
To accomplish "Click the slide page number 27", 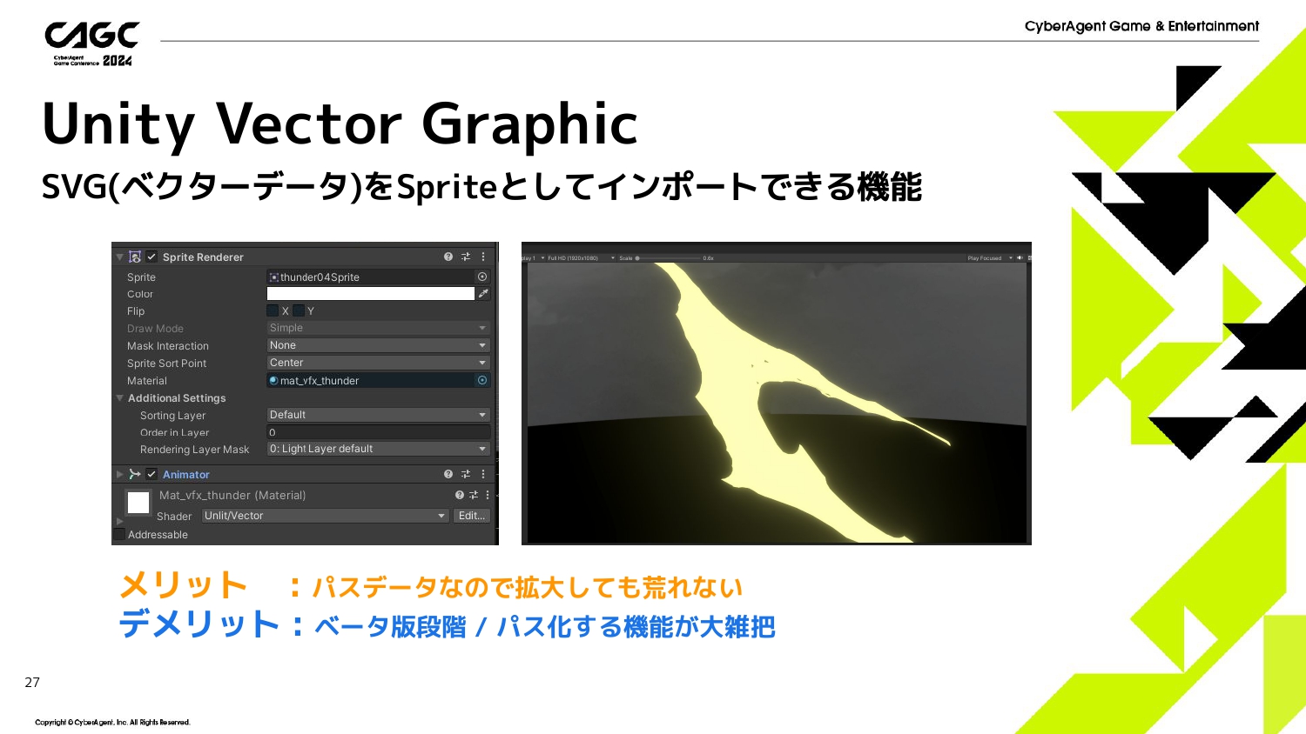I will tap(32, 683).
